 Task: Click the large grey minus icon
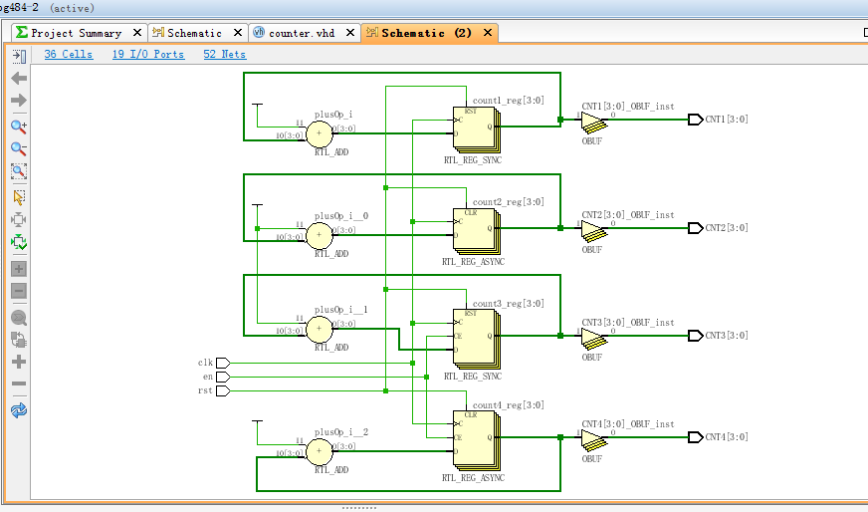[19, 384]
